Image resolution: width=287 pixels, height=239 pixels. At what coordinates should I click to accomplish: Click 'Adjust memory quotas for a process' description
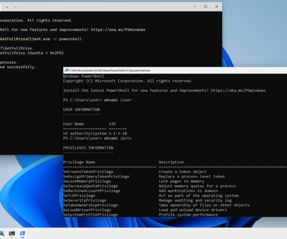coord(197,186)
